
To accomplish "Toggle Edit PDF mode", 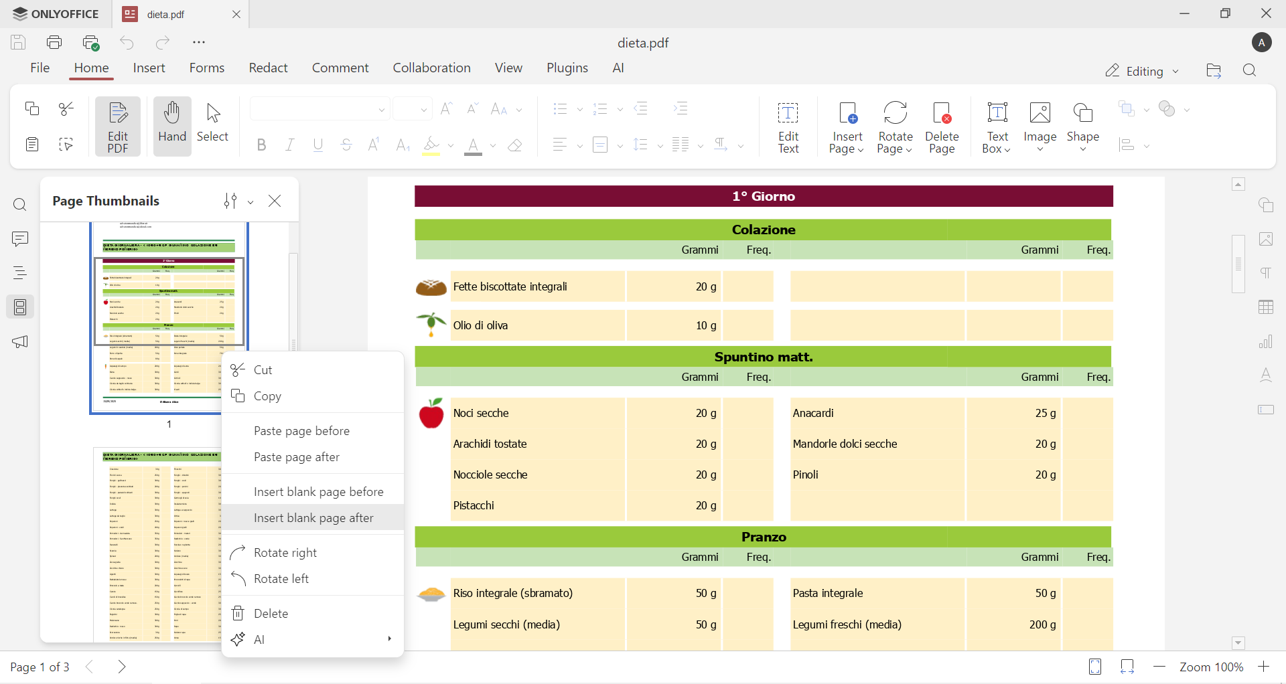I will coord(118,126).
